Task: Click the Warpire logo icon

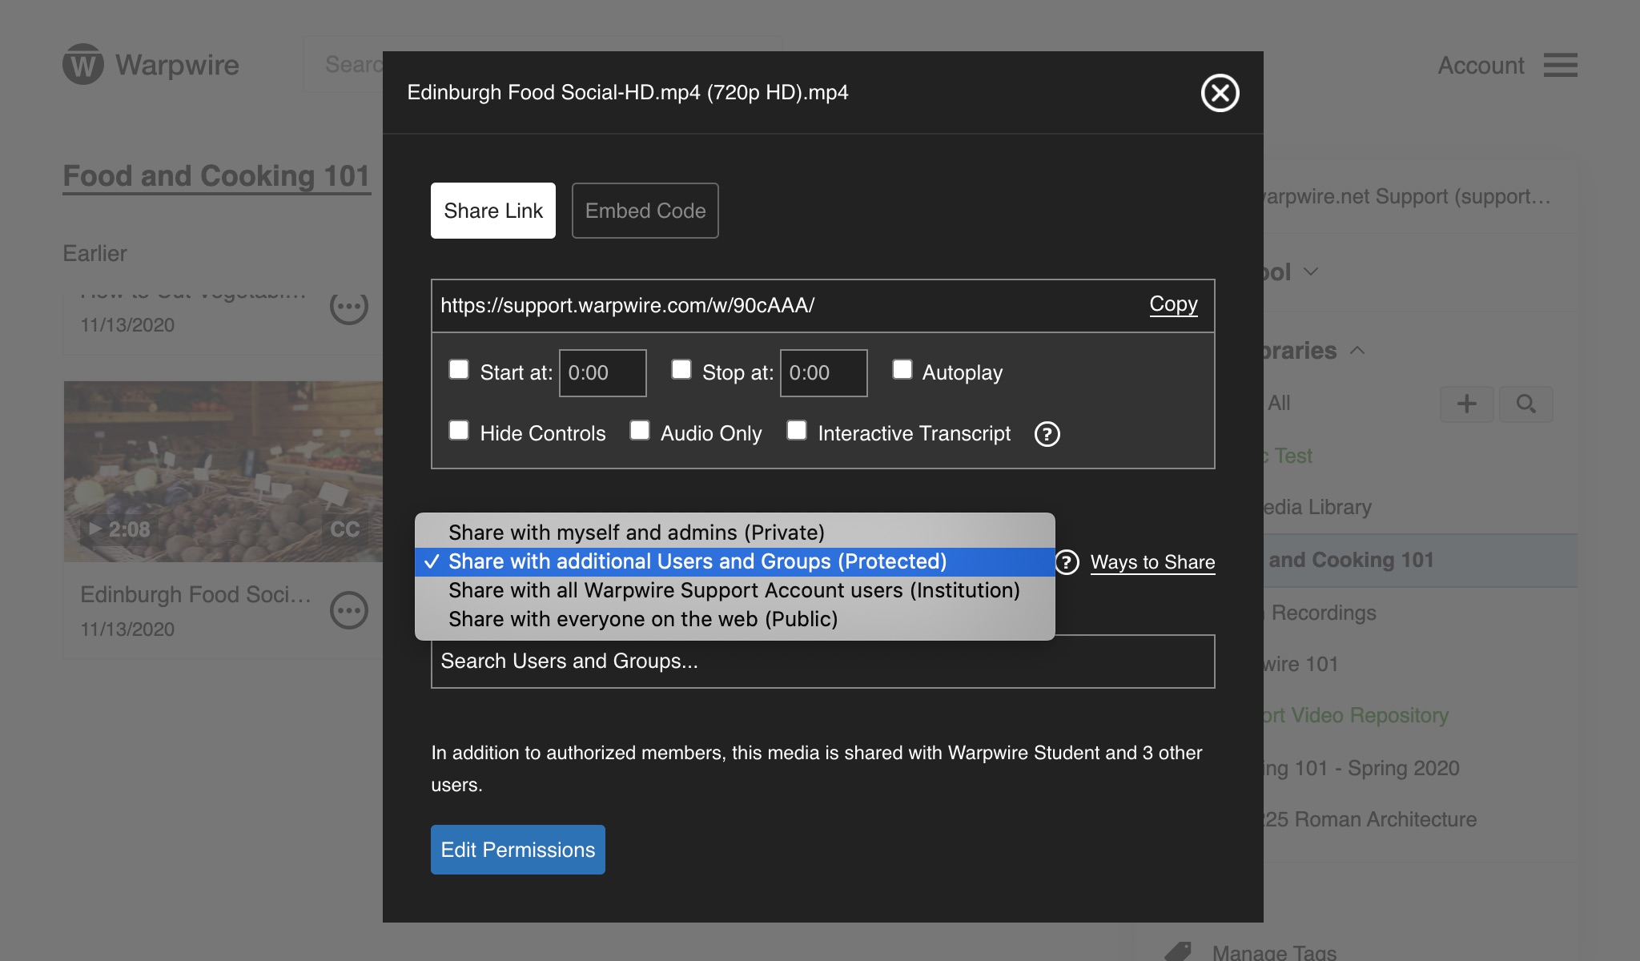Action: pyautogui.click(x=83, y=63)
